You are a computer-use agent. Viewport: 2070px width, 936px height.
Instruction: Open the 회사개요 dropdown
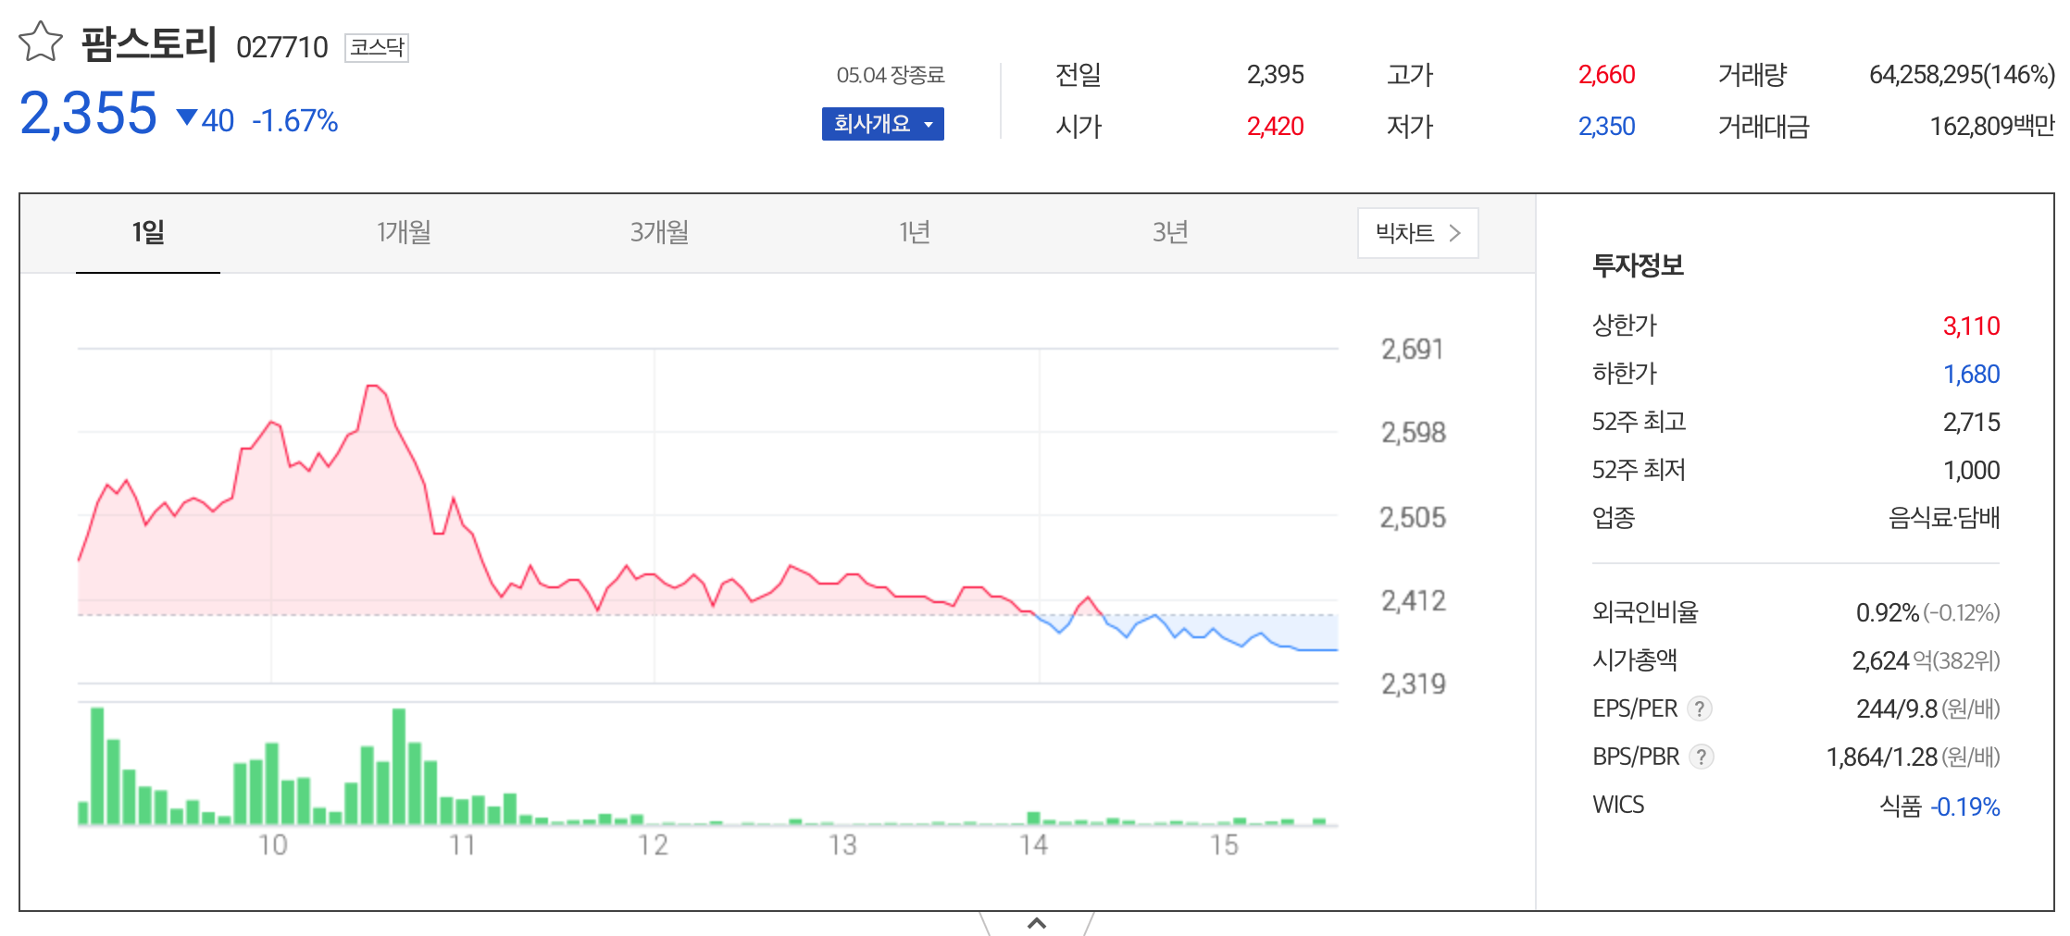pos(882,124)
